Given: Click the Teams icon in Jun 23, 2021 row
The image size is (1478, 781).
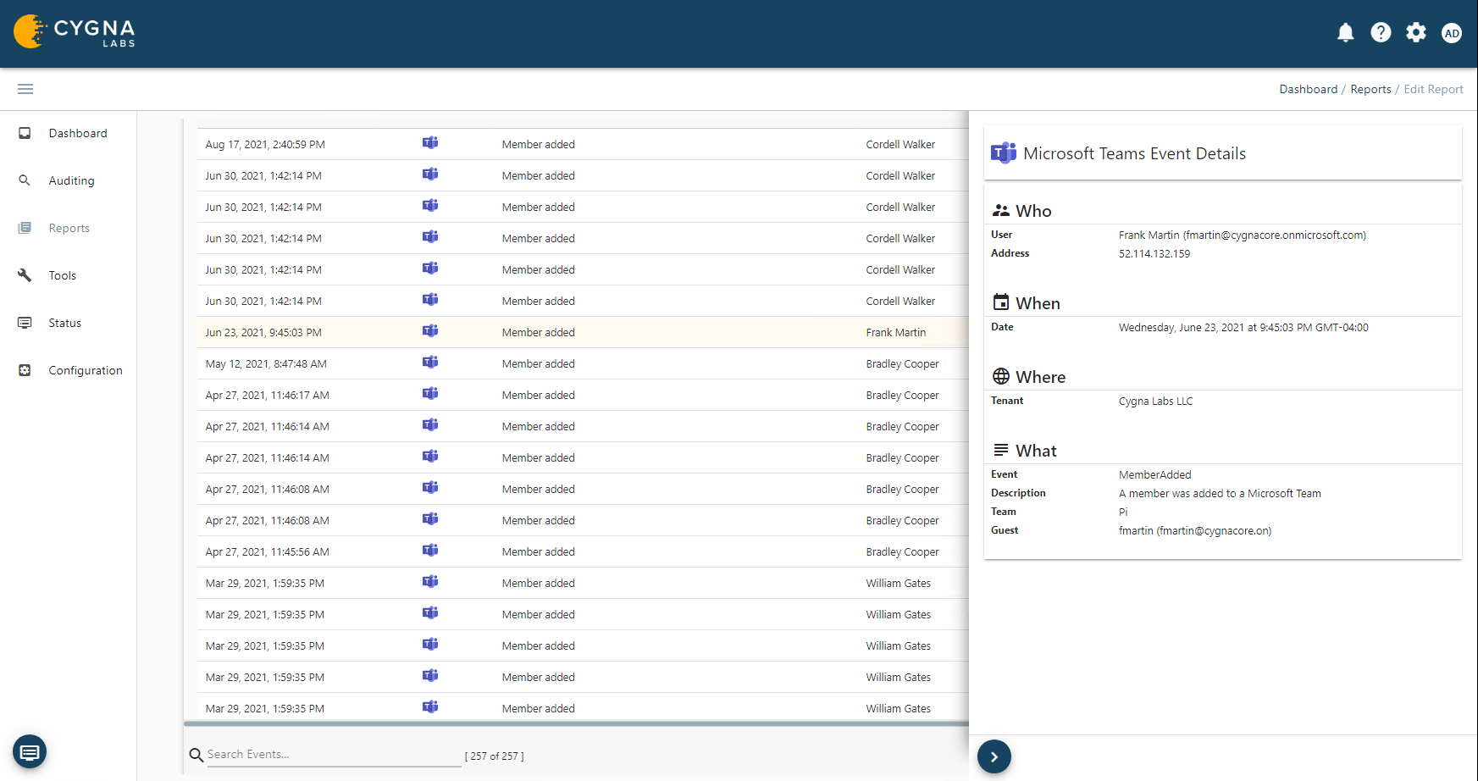Looking at the screenshot, I should coord(430,331).
